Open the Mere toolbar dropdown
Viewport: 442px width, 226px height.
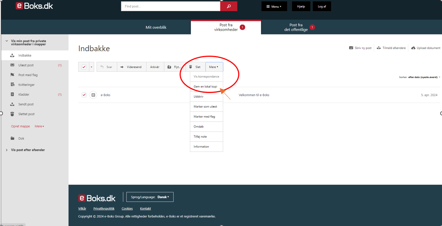coord(214,67)
